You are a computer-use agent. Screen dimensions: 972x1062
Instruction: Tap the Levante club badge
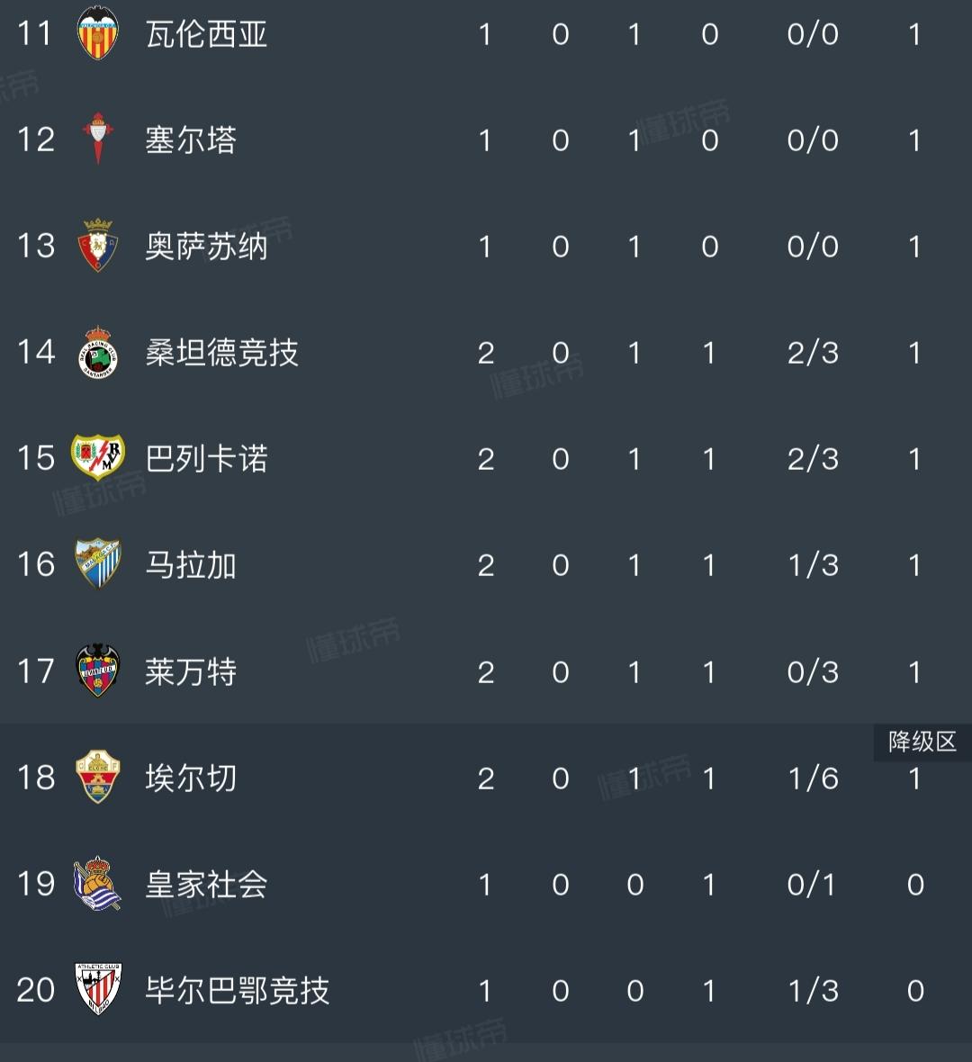click(x=97, y=670)
